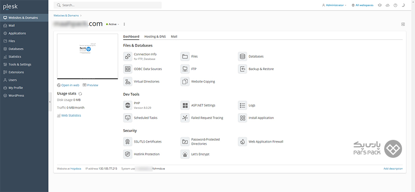Open Failed Request Tracing icon

(185, 118)
